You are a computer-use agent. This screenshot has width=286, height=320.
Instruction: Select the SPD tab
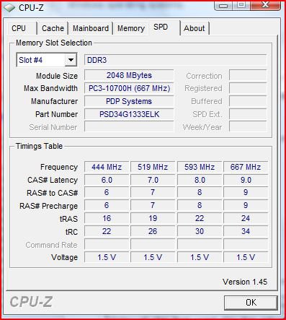coord(161,27)
